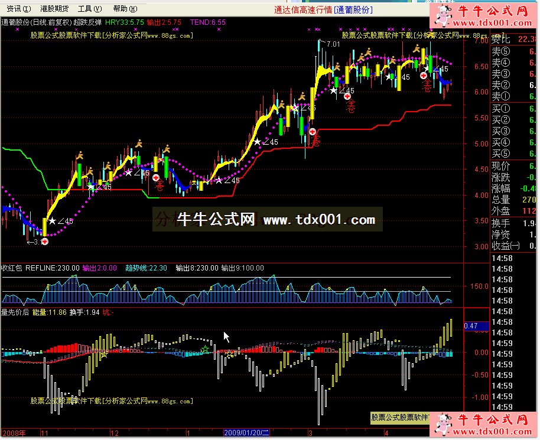The height and width of the screenshot is (440, 540).
Task: Click the 现价 row in the quote panel
Action: [x=514, y=167]
